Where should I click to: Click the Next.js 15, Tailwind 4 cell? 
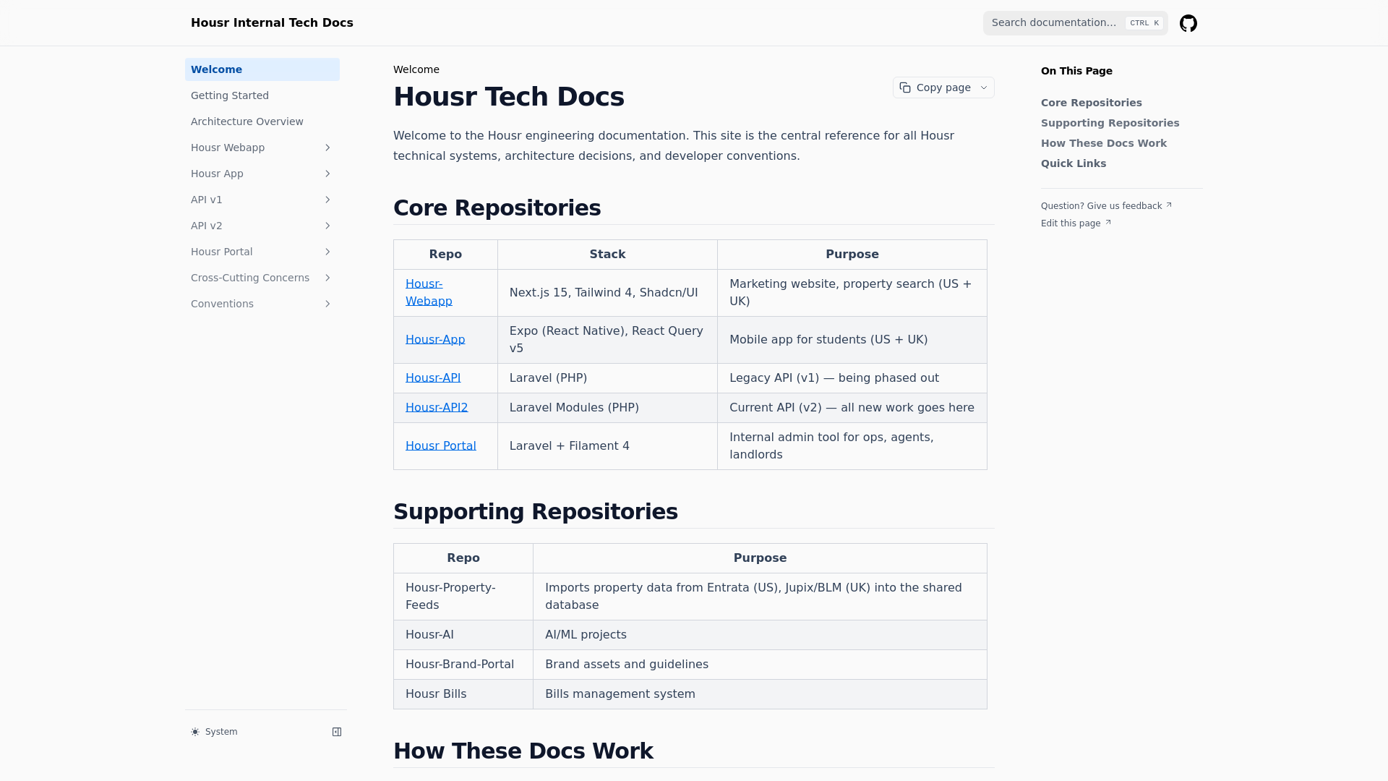point(607,293)
